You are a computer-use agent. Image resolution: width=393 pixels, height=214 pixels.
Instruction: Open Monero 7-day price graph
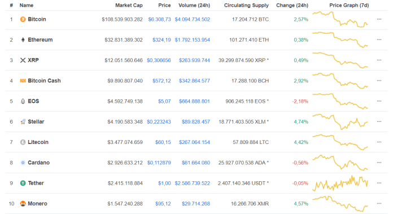tap(340, 204)
